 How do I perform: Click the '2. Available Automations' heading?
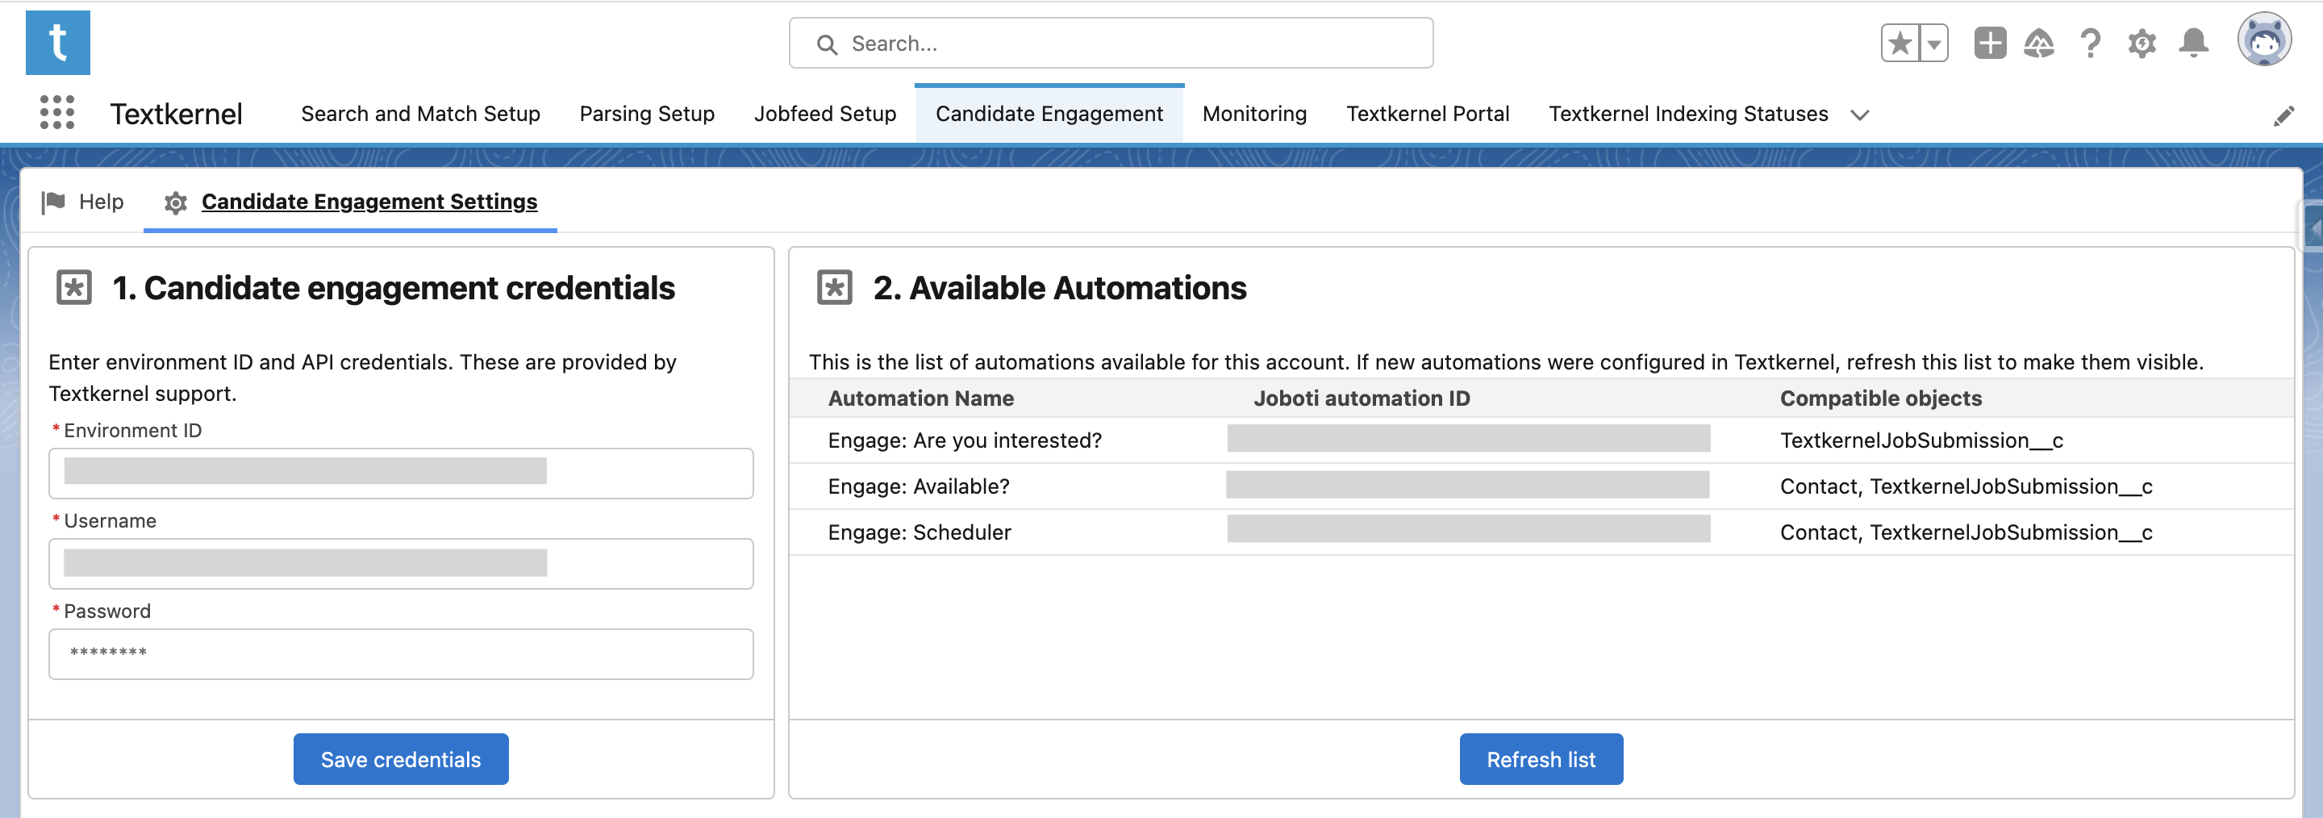[1060, 288]
